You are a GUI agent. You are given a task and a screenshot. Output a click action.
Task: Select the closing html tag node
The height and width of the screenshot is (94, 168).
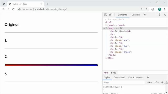109,58
